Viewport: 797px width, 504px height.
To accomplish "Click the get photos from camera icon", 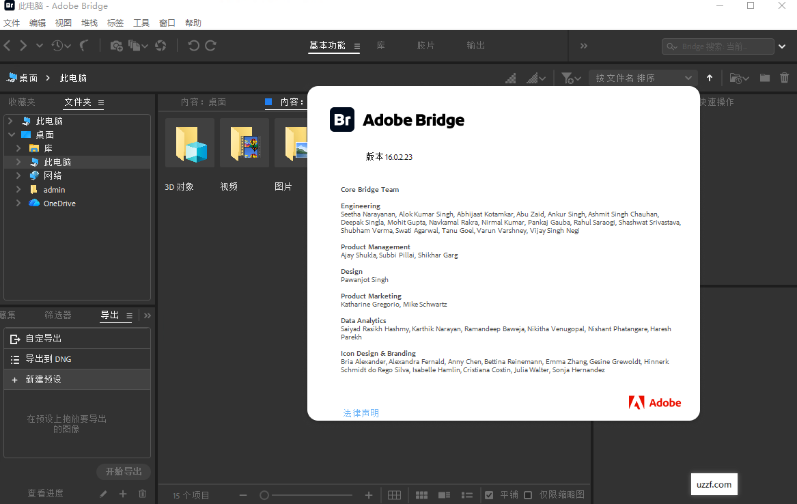I will point(116,46).
